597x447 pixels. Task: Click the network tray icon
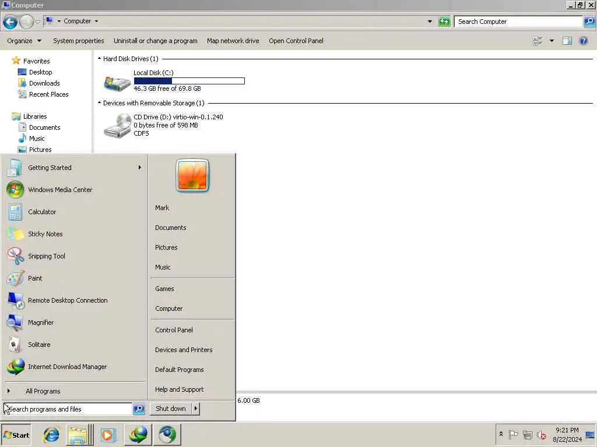pos(527,434)
